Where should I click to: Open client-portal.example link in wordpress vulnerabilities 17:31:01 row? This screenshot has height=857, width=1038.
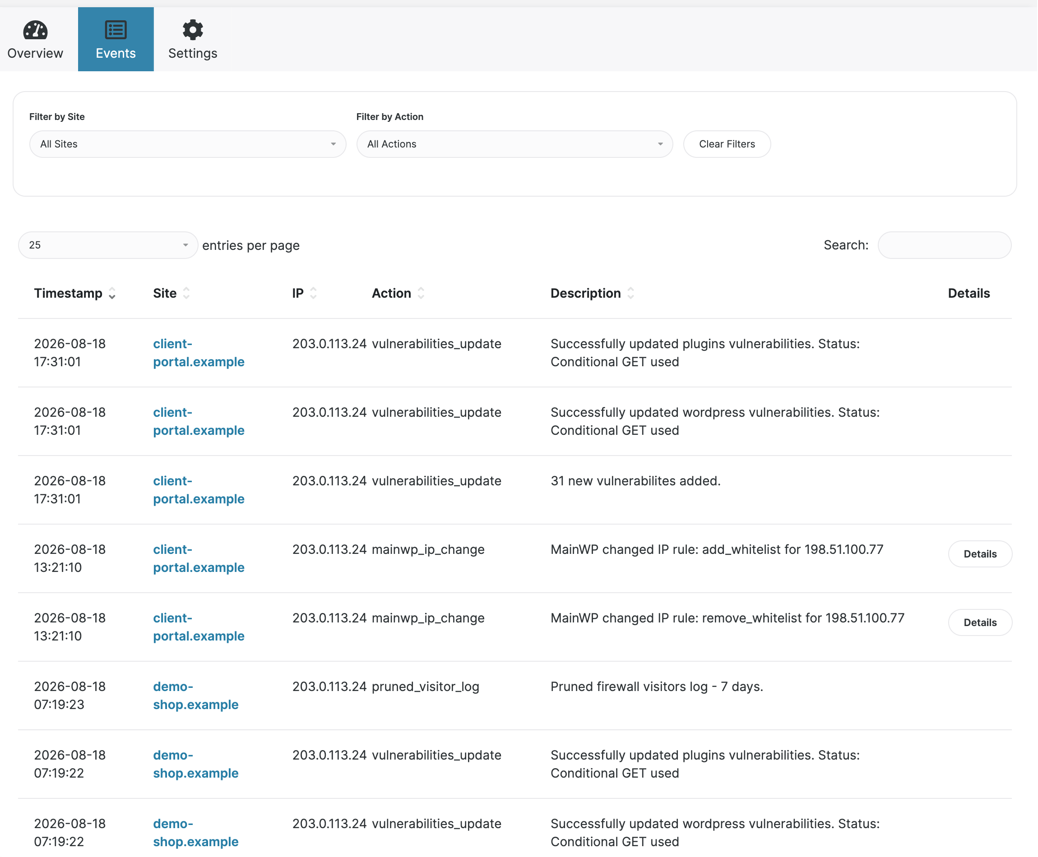[199, 422]
